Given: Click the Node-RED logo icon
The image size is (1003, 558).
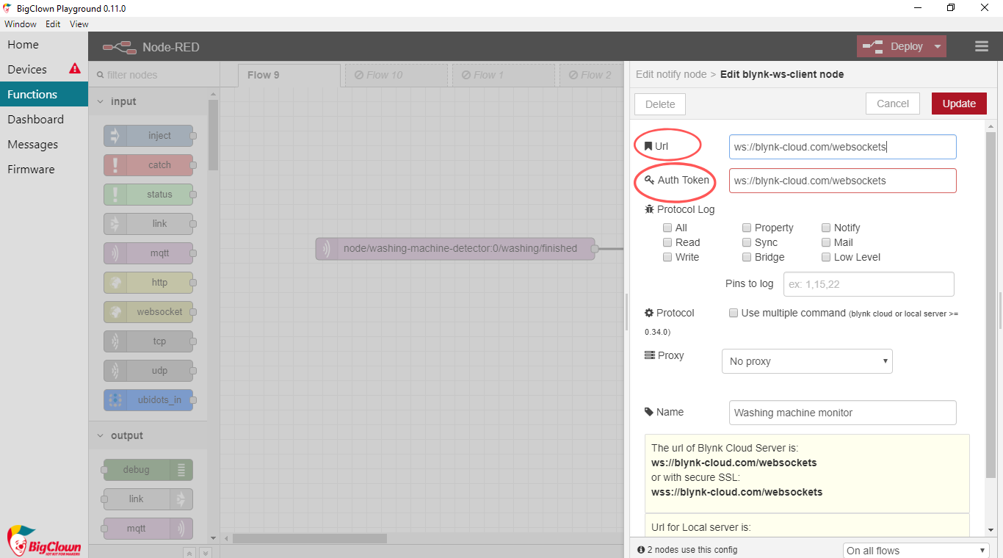Looking at the screenshot, I should pyautogui.click(x=120, y=47).
